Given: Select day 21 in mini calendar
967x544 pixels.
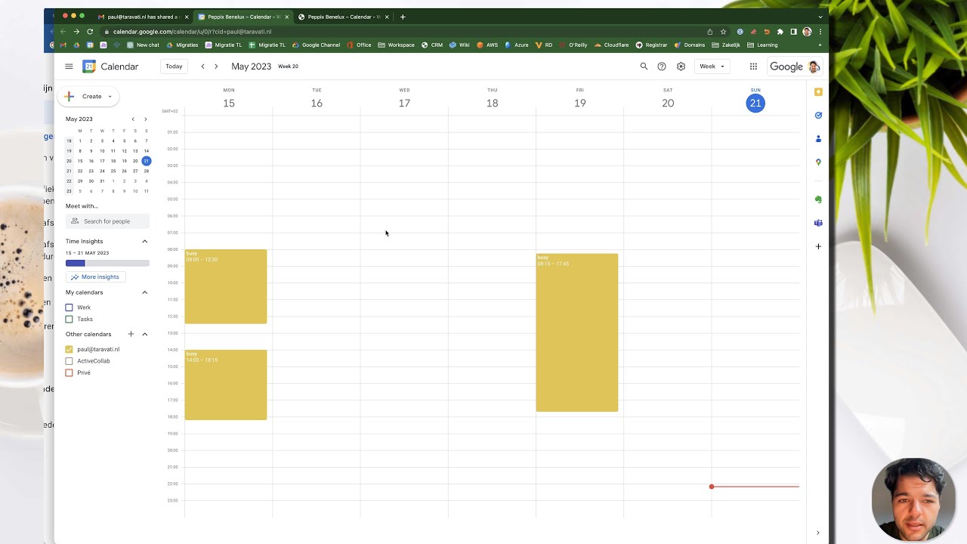Looking at the screenshot, I should tap(147, 161).
